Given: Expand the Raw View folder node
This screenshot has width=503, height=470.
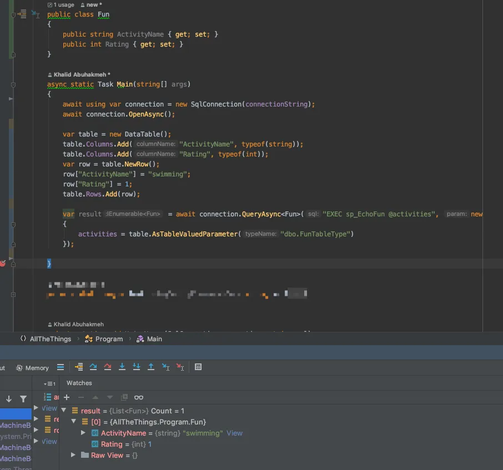Looking at the screenshot, I should pos(73,455).
